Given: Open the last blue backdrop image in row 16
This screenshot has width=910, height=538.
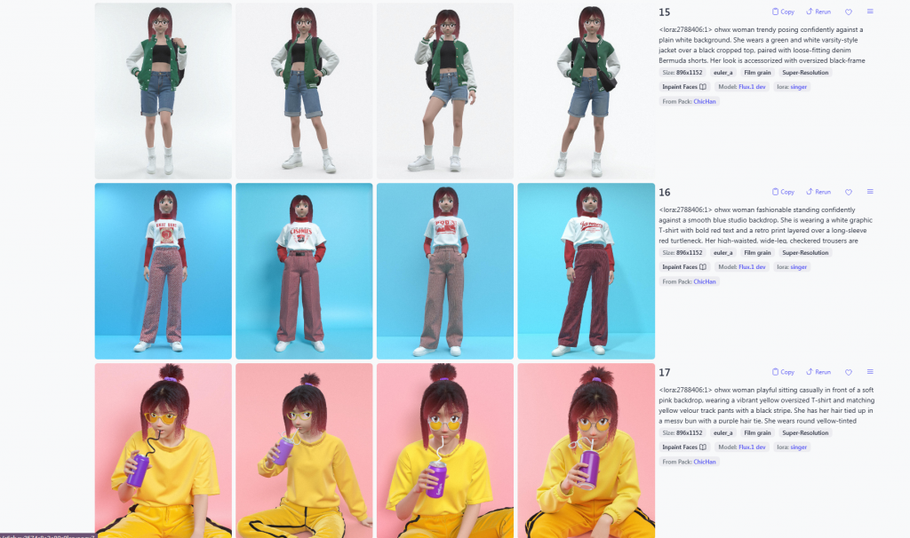Looking at the screenshot, I should pos(587,272).
